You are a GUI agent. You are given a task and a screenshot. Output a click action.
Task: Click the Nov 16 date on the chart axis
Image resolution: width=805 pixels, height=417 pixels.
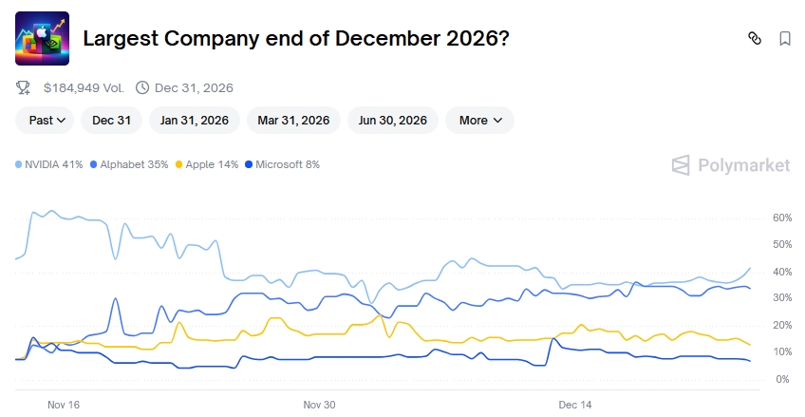point(64,405)
